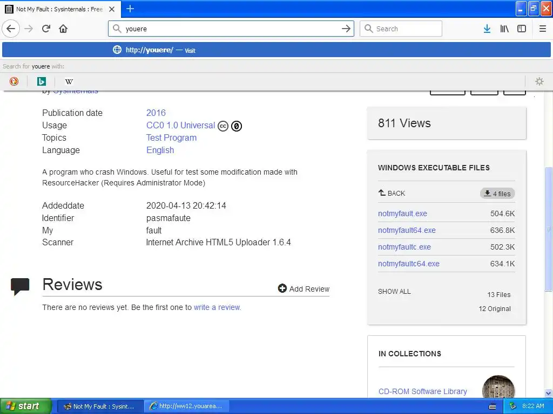Close the Not My Fault tab
553x414 pixels.
click(112, 9)
